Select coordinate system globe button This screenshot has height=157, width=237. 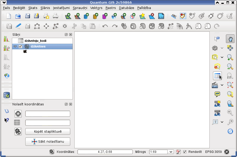pyautogui.click(x=18, y=114)
